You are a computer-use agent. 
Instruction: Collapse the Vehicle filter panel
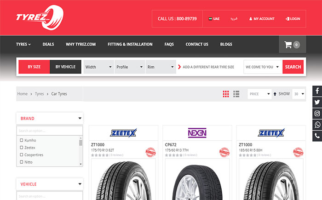[x=80, y=184]
